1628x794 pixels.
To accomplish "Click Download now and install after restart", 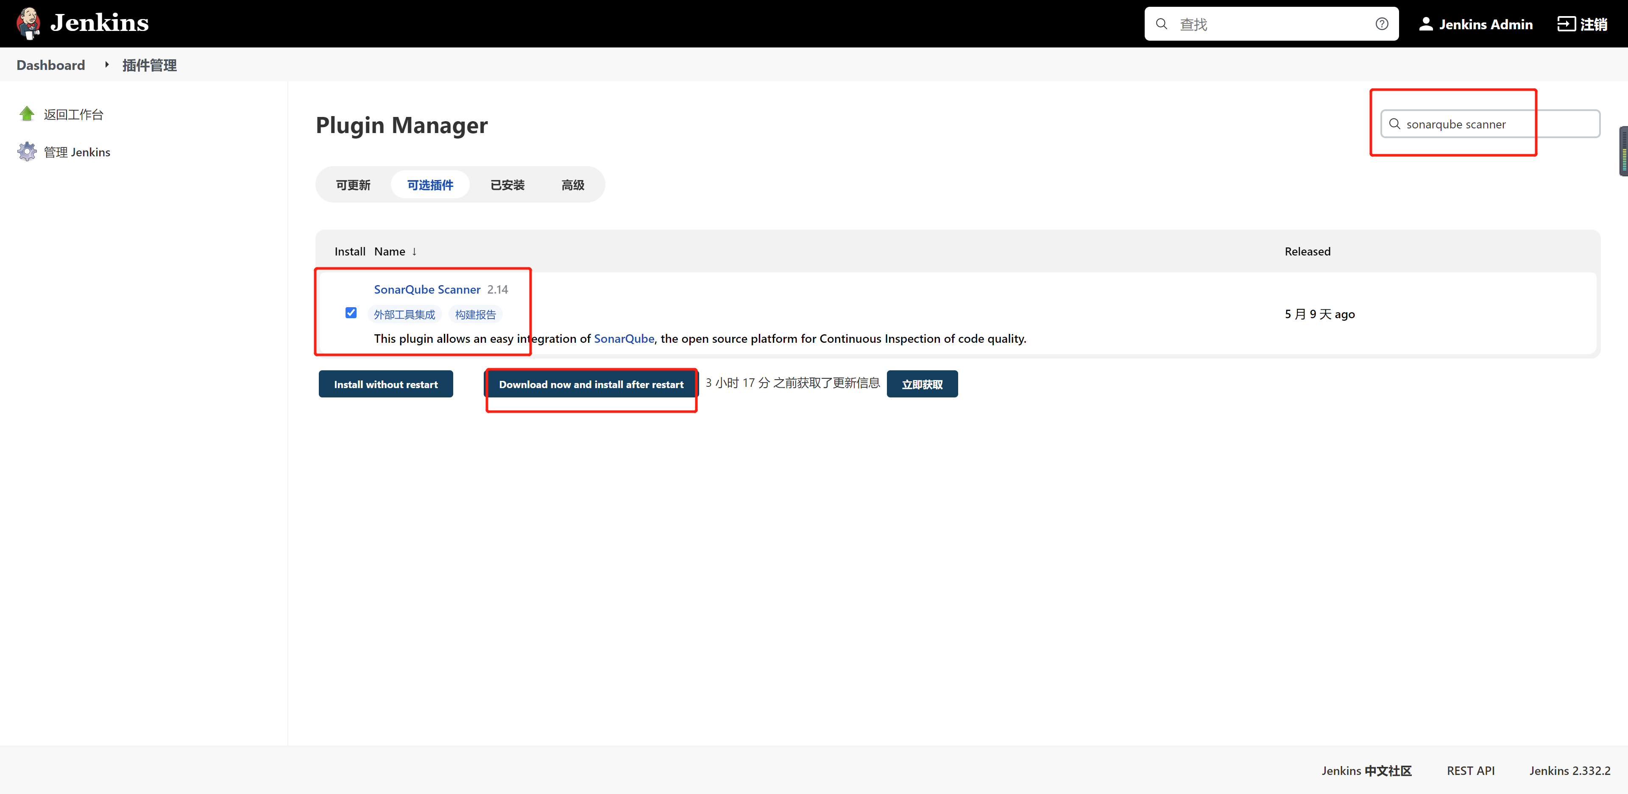I will click(591, 384).
